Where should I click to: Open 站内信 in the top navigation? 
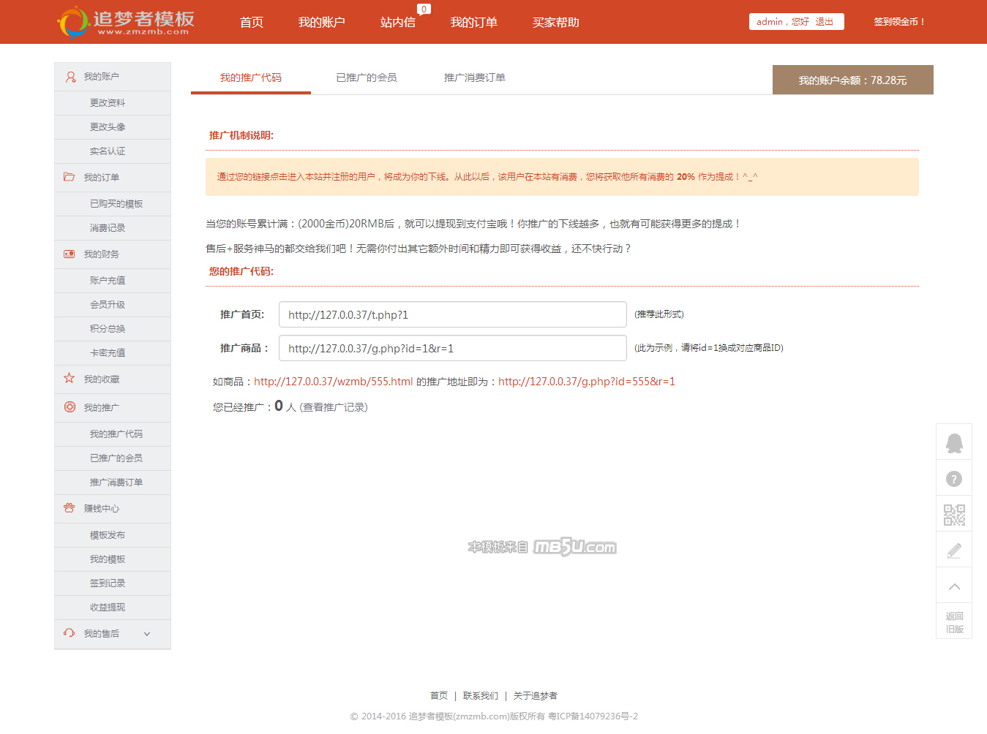[x=397, y=23]
